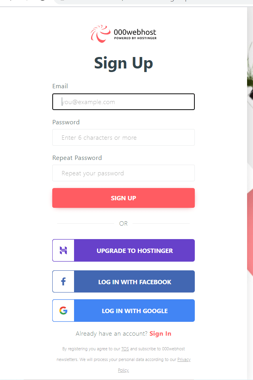Image resolution: width=253 pixels, height=380 pixels.
Task: Click the 000webhost swirl logo icon
Action: point(100,34)
